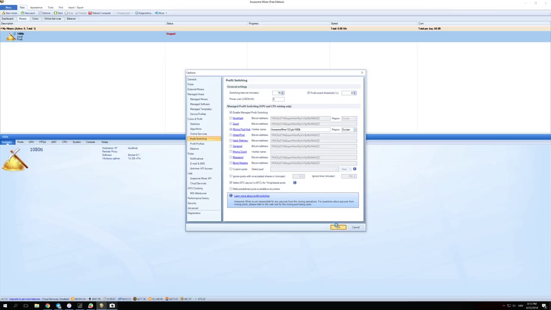
Task: Click the Bitcoin price icon in status bar
Action: (x=72, y=299)
